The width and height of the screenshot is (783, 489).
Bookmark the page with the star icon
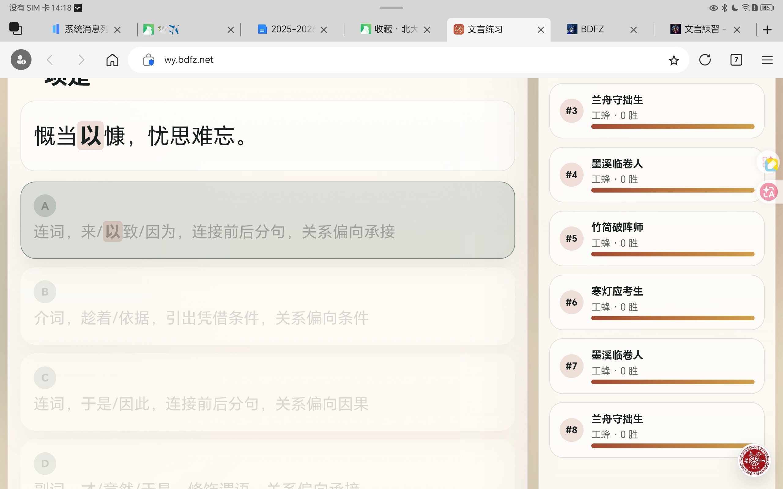click(674, 60)
